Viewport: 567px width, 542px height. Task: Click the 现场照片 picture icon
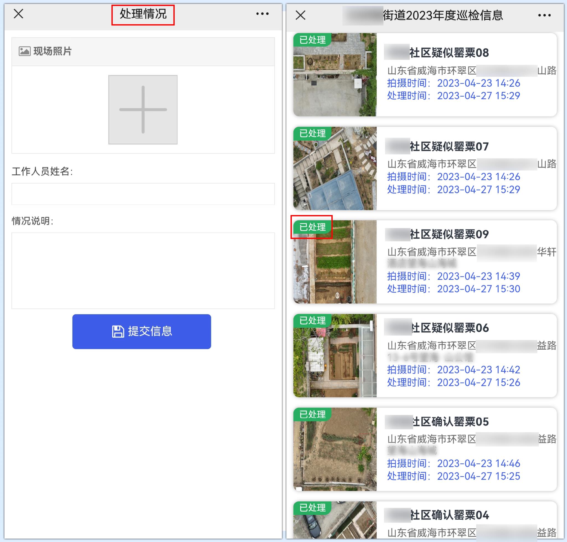pyautogui.click(x=25, y=51)
